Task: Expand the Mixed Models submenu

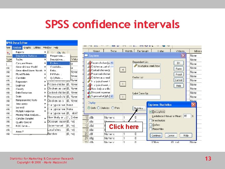Action: (29, 74)
